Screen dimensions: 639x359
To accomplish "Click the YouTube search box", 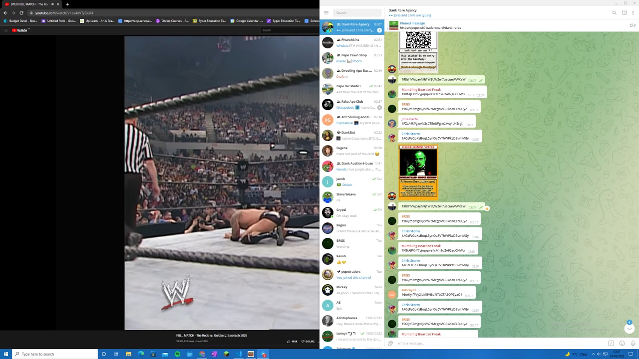I will [290, 30].
